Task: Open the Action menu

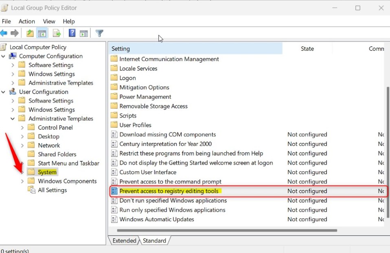Action: (26, 21)
